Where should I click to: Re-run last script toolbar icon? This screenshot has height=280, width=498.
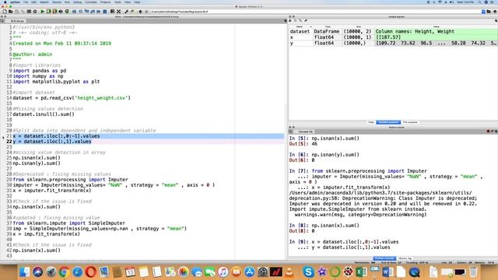tap(67, 12)
